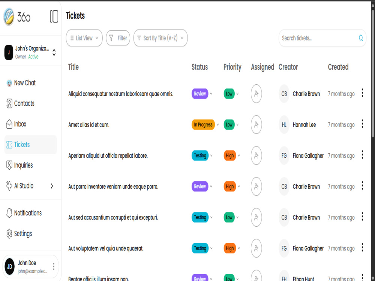Assign a user to the Amet alias ticket

[256, 124]
